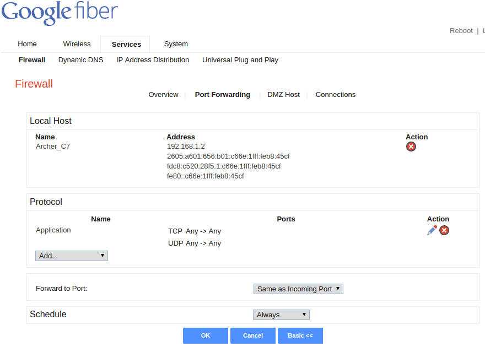Image resolution: width=485 pixels, height=347 pixels.
Task: Open IP Address Distribution page
Action: pyautogui.click(x=153, y=60)
